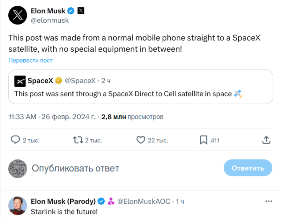Click the @ElonMuskAOC handle
The width and height of the screenshot is (281, 218).
[x=144, y=201]
